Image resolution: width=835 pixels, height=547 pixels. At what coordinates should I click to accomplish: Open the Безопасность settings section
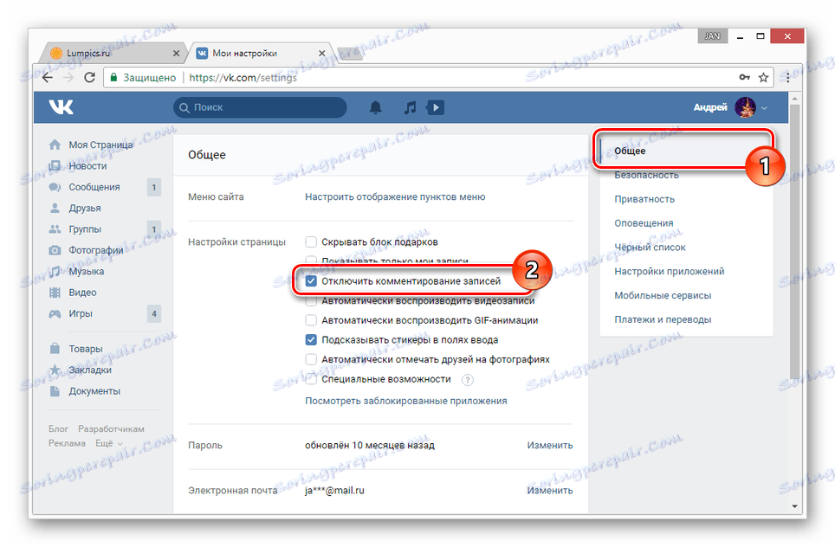(x=646, y=175)
